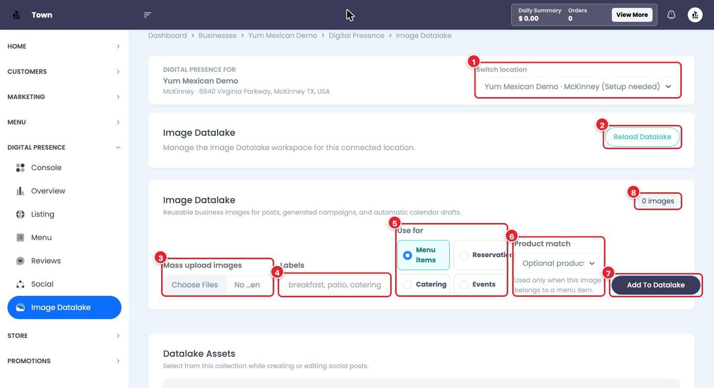
Task: Open the Switch location dropdown
Action: 578,87
